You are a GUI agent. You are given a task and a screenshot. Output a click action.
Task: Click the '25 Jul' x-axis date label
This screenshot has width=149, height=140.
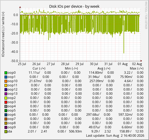pos(22,64)
